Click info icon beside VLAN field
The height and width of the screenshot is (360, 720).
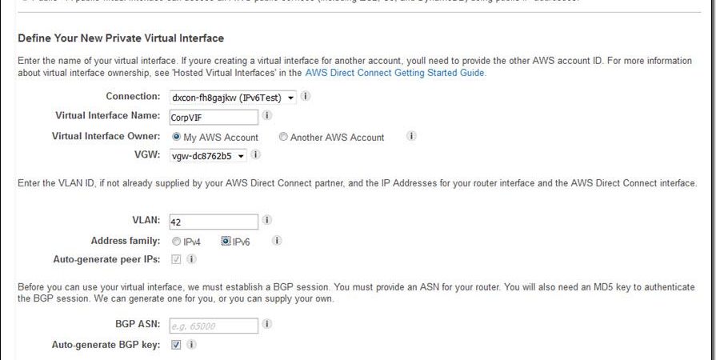pyautogui.click(x=266, y=221)
